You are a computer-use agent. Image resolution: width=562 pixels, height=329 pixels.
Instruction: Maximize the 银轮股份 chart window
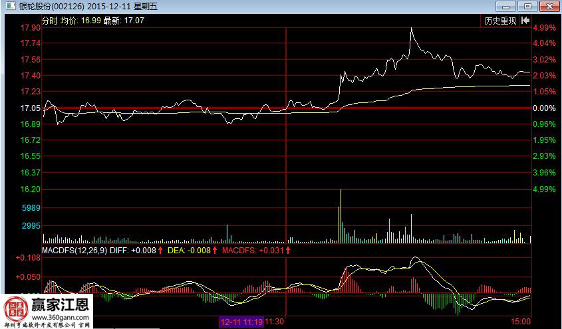coord(528,6)
